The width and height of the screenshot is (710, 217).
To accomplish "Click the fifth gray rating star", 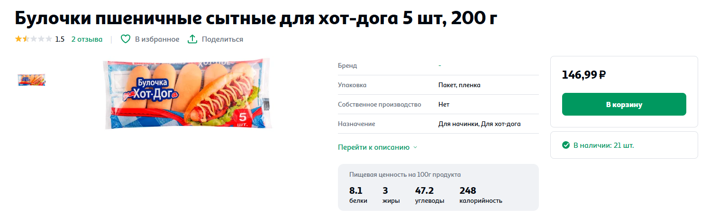I will [x=48, y=39].
